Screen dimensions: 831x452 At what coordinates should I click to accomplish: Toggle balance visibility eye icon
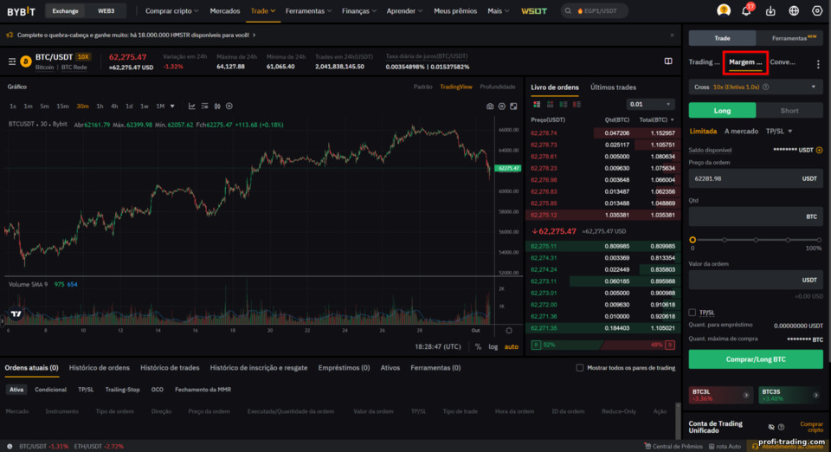[x=771, y=427]
